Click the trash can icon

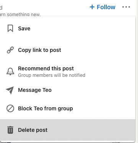coord(10,130)
